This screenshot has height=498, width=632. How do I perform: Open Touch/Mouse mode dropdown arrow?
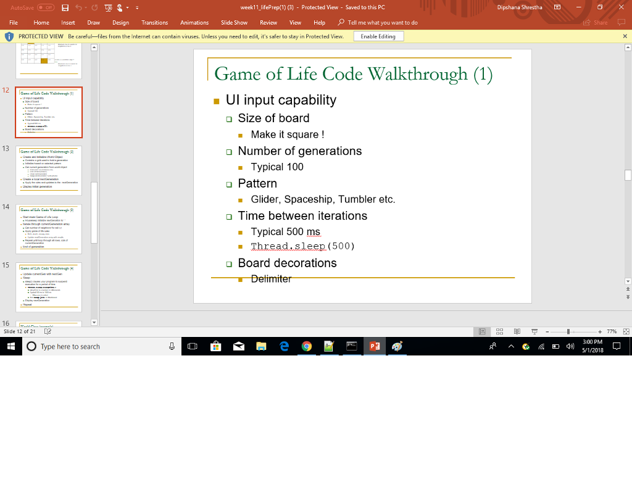pos(128,7)
